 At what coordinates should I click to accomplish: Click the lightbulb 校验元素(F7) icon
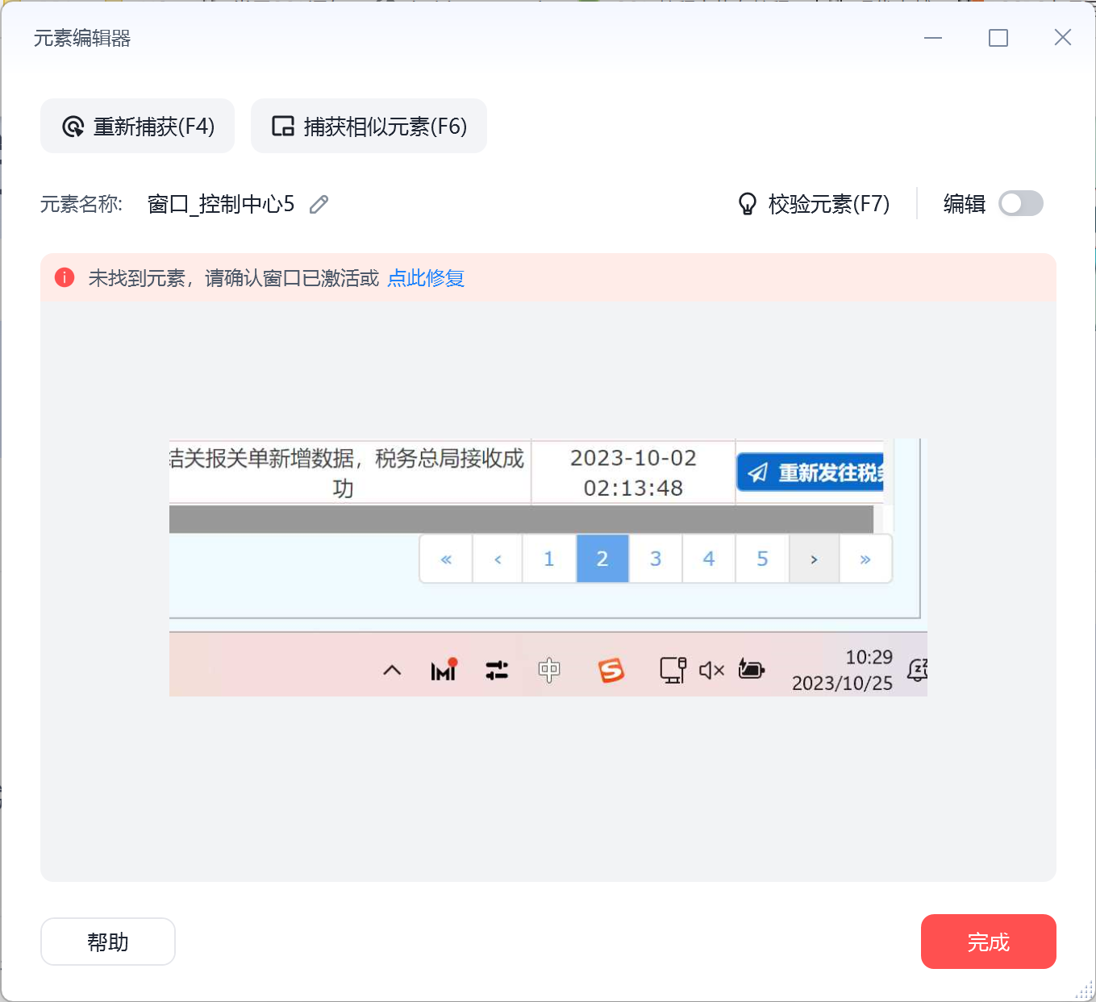[748, 204]
